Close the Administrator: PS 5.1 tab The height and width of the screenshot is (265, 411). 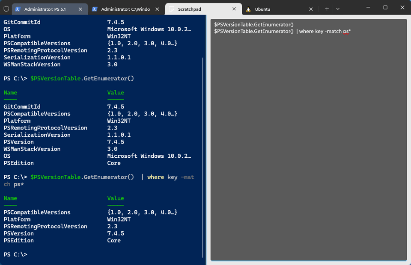pos(80,9)
